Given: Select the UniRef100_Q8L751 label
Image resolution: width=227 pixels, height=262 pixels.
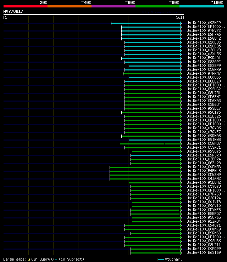Looking at the screenshot, I should (x=204, y=93).
